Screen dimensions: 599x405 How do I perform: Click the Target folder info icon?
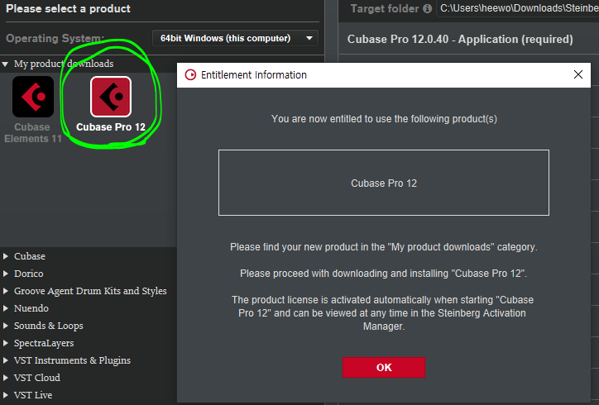click(x=428, y=8)
